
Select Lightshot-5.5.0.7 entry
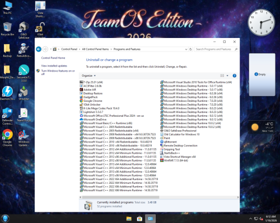[91, 112]
